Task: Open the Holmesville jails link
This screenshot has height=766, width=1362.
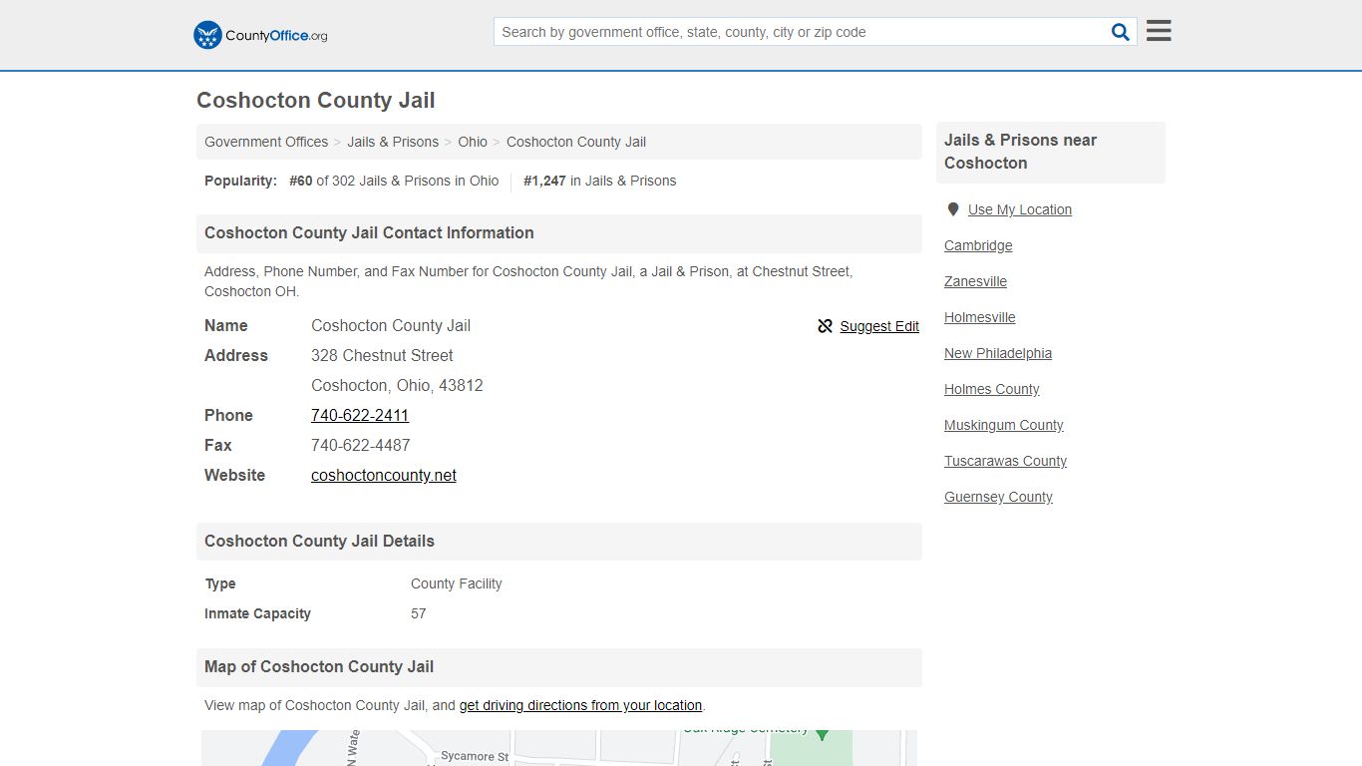Action: click(980, 317)
